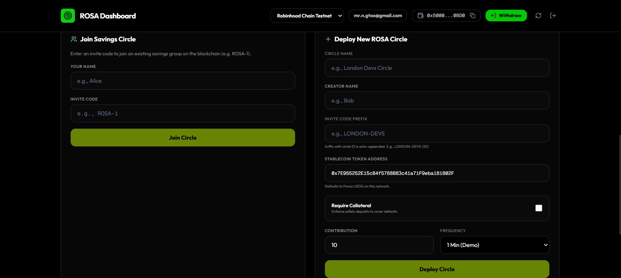Click the 'Defaults to Paxos USDG' hint text

[x=357, y=186]
